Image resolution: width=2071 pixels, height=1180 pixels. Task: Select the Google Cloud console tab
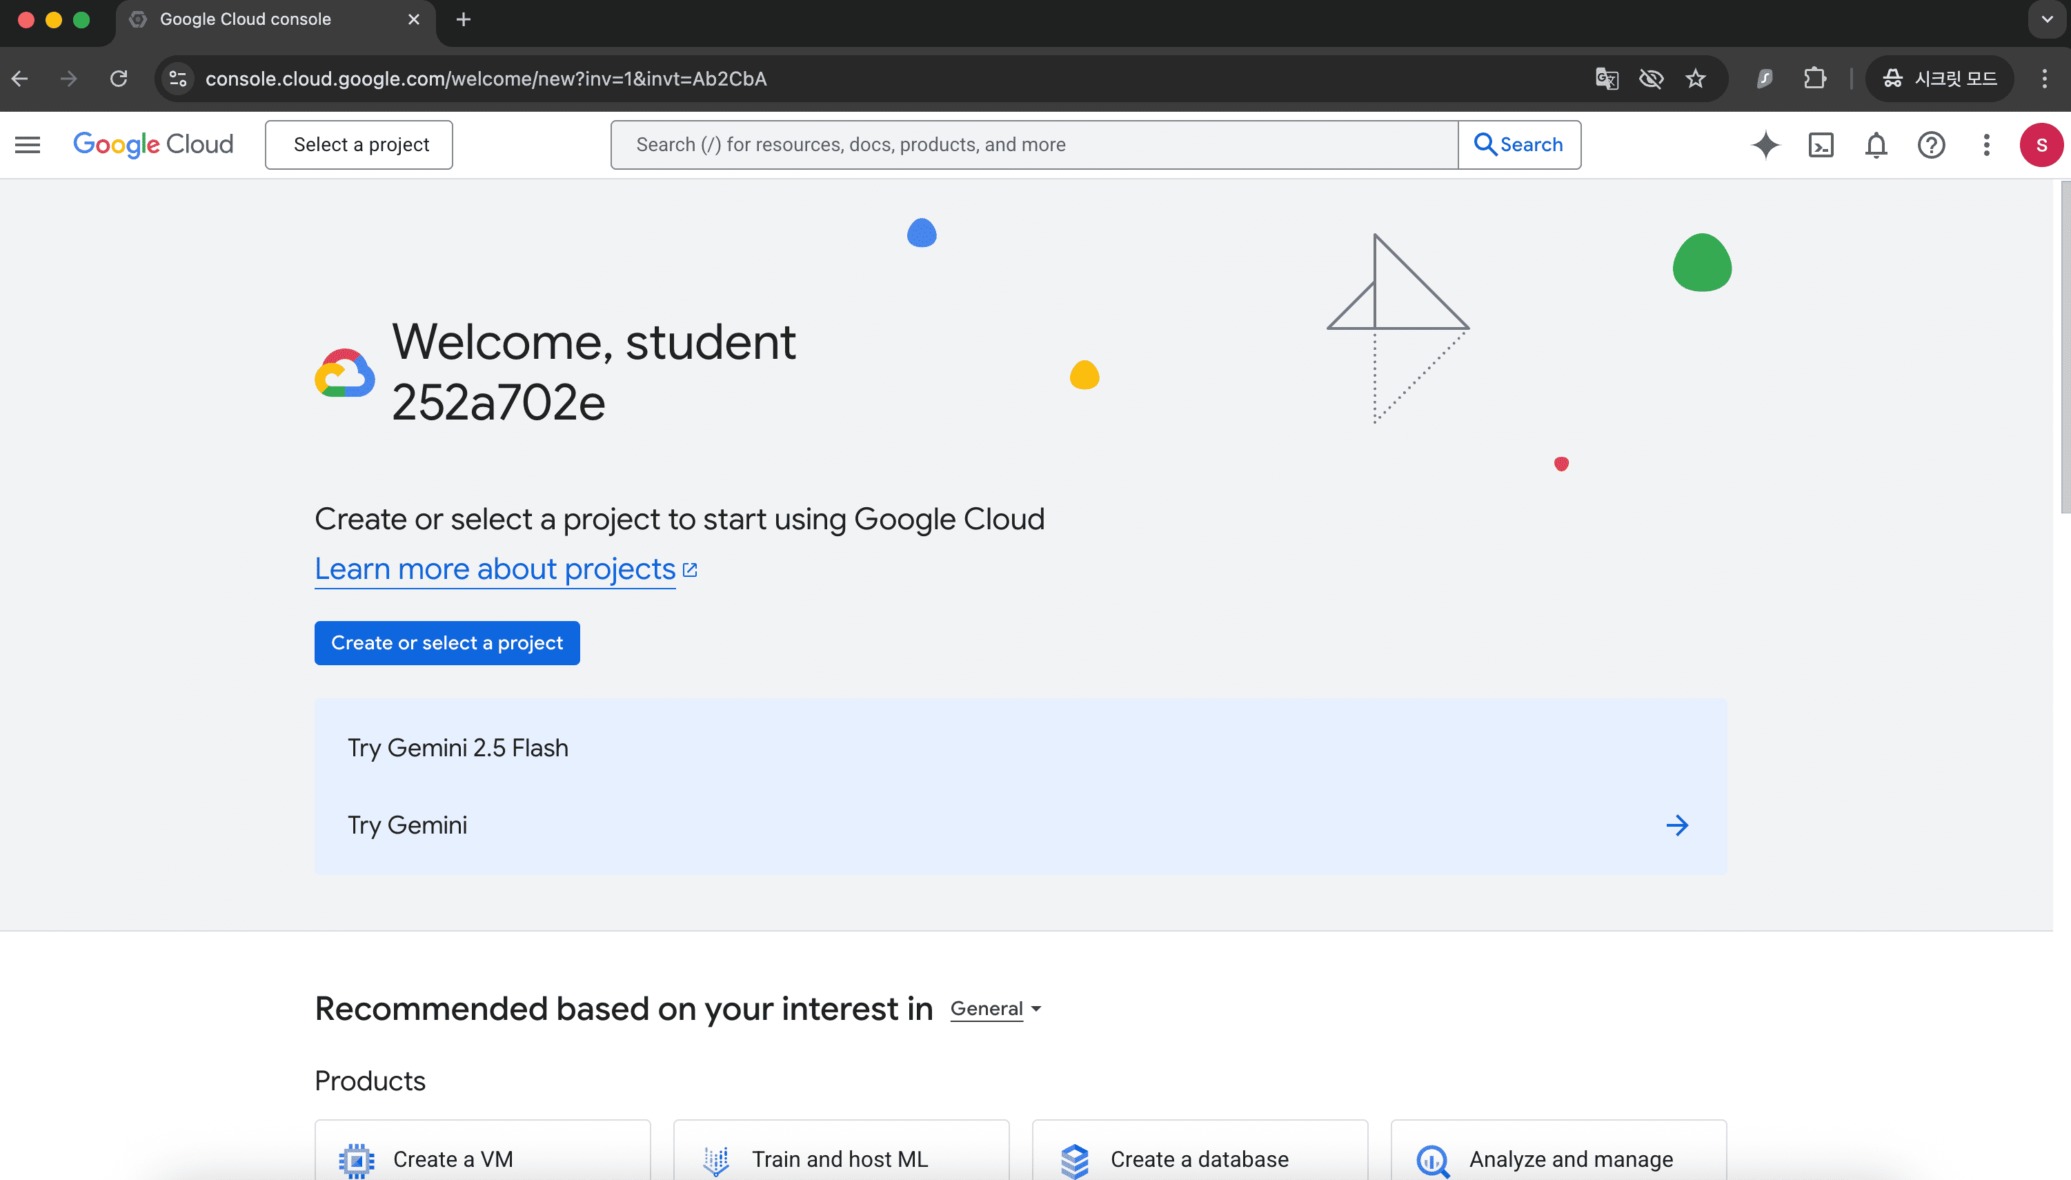tap(275, 21)
